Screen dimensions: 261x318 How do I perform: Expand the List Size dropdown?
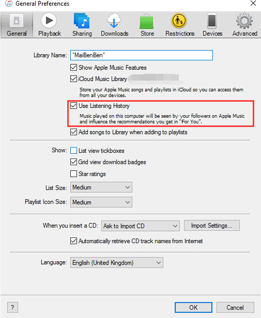[101, 187]
